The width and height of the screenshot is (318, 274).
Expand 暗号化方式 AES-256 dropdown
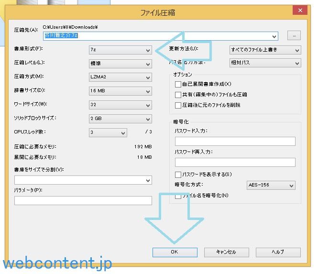[271, 185]
